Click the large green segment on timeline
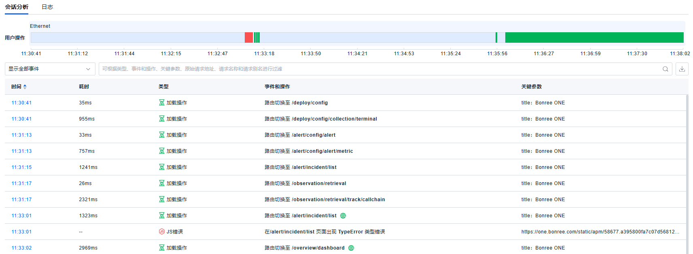This screenshot has width=693, height=254. [594, 37]
